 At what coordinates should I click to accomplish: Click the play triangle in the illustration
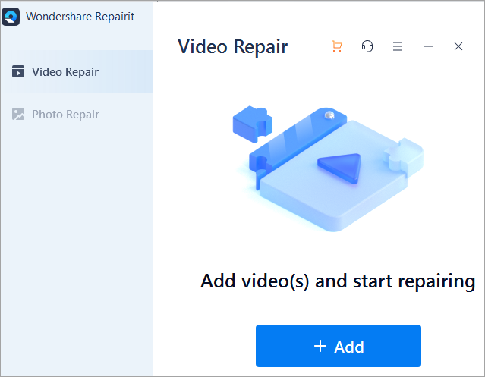pos(339,167)
